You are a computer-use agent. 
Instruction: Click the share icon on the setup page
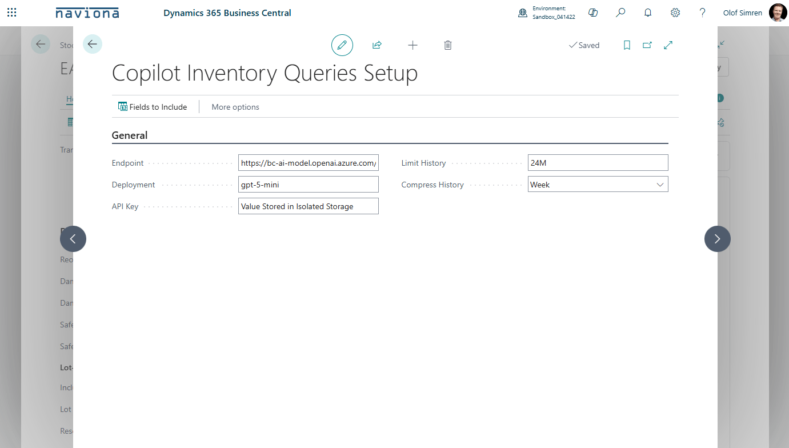click(377, 45)
